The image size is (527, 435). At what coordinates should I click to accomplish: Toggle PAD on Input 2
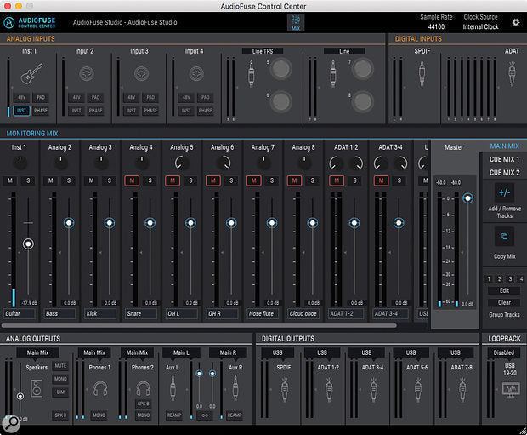coord(96,98)
